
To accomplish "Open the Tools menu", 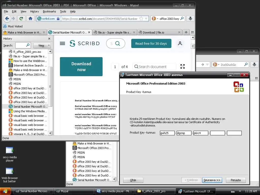I will pyautogui.click(x=63, y=11).
